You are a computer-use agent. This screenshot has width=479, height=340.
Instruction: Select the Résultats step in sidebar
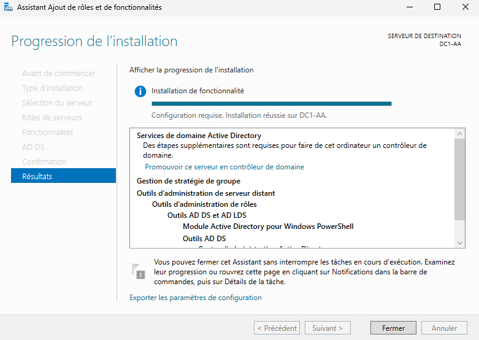64,176
